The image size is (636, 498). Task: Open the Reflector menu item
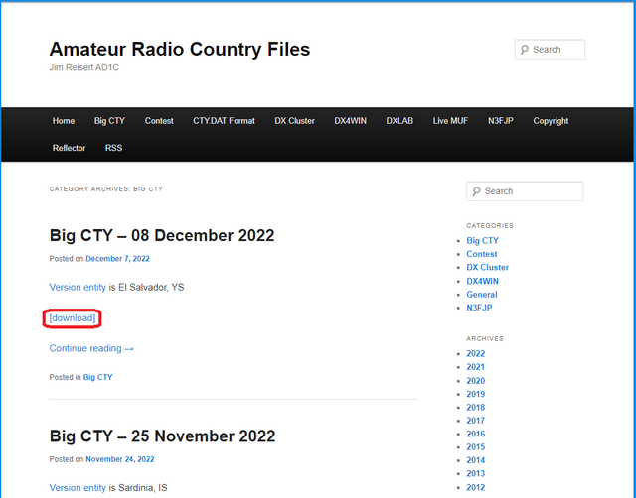point(69,148)
